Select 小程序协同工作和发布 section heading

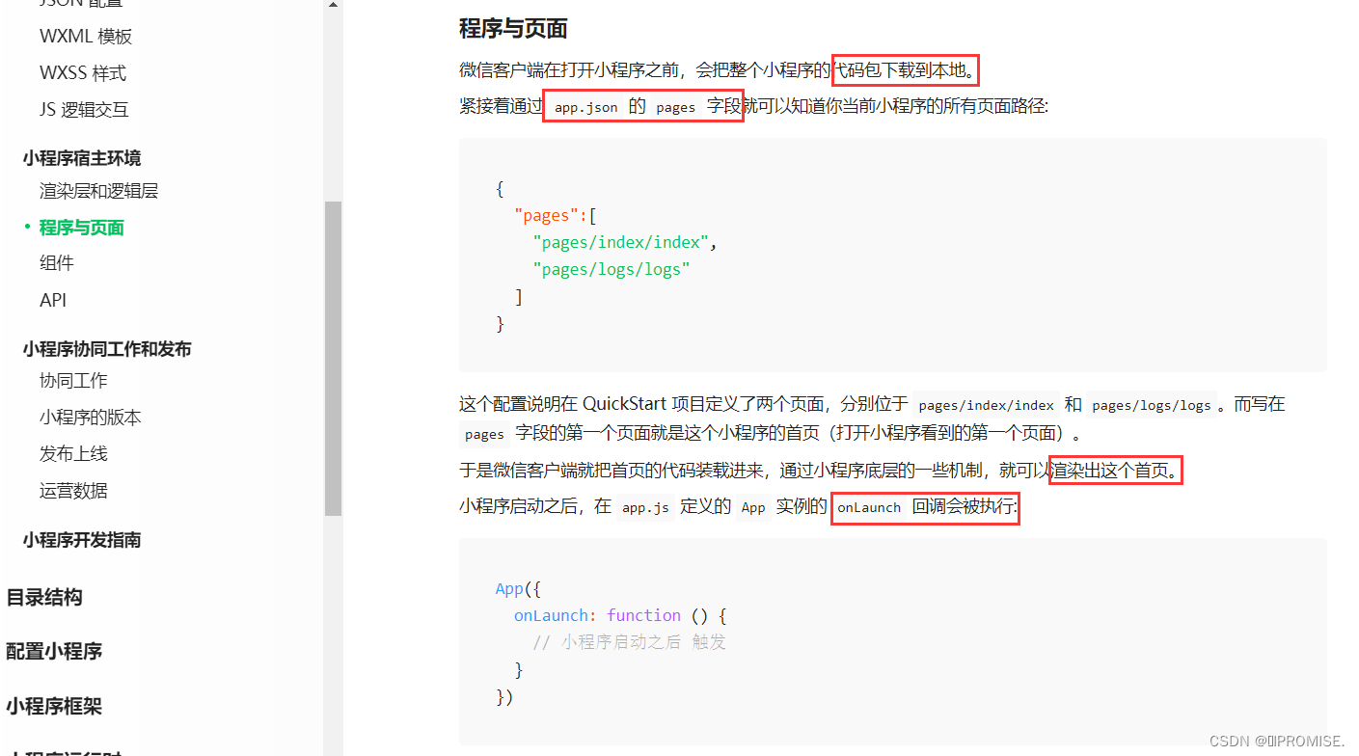click(x=107, y=349)
